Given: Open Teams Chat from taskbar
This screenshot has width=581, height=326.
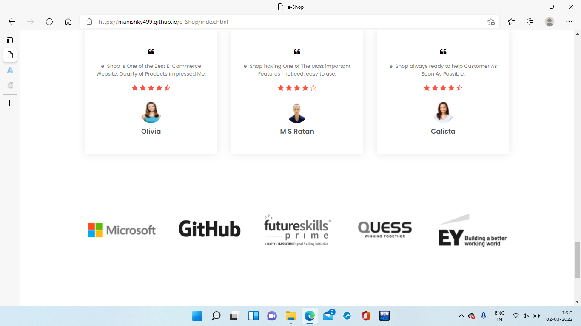Looking at the screenshot, I should (272, 316).
